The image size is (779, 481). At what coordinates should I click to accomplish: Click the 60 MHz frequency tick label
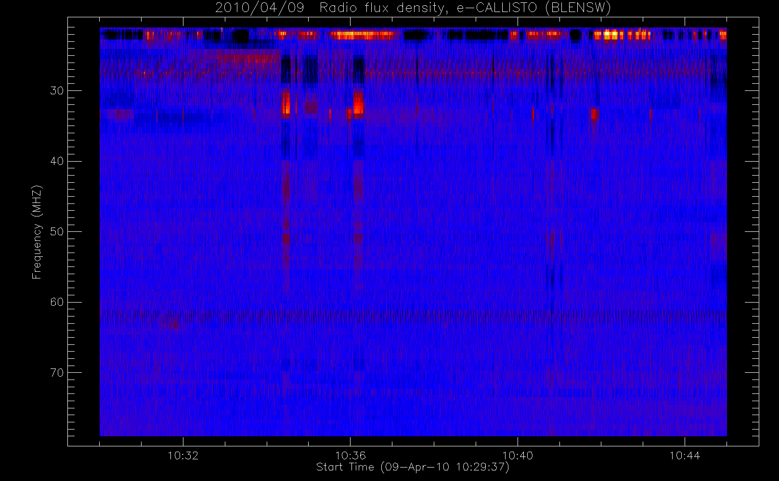[x=57, y=303]
